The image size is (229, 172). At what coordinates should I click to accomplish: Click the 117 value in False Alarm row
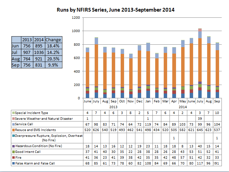pos(200,163)
